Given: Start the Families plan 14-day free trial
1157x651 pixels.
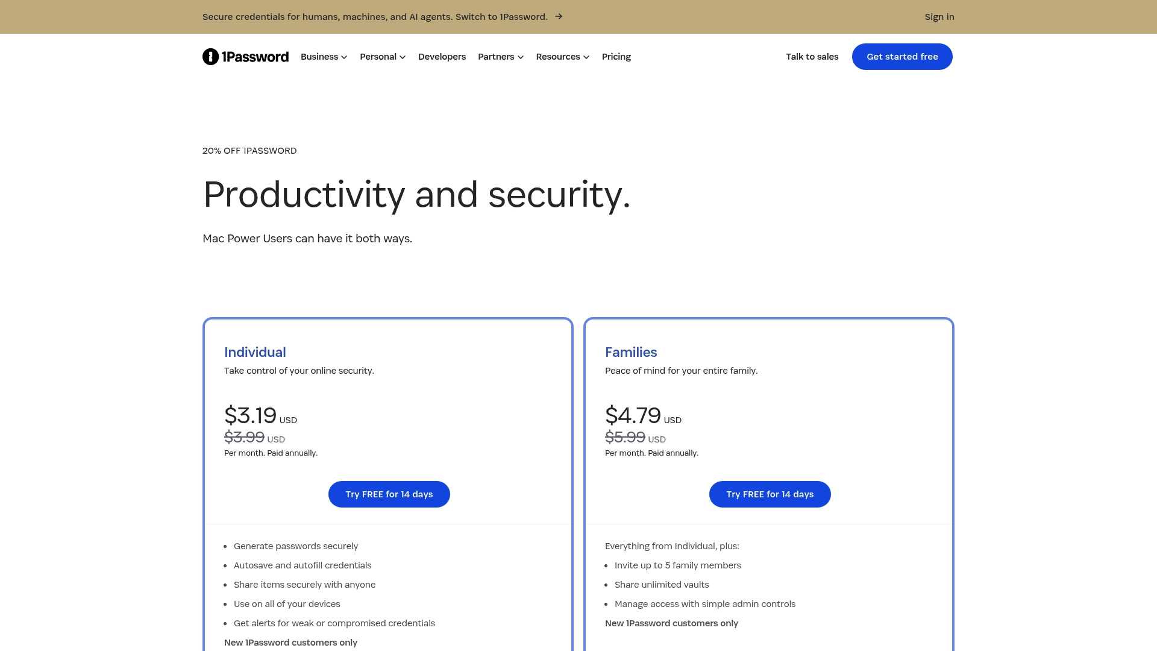Looking at the screenshot, I should click(770, 494).
